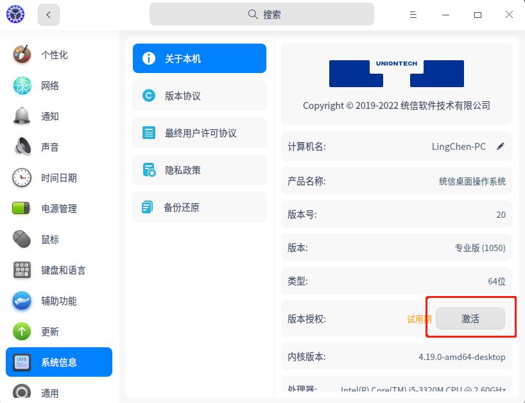This screenshot has width=525, height=403.
Task: Click the Edition License copyright icon
Action: [149, 95]
